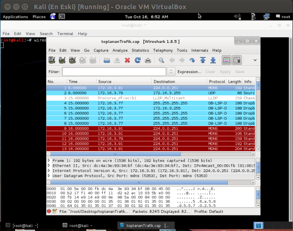Open a capture file with folder icon
The height and width of the screenshot is (231, 293).
[x=107, y=60]
